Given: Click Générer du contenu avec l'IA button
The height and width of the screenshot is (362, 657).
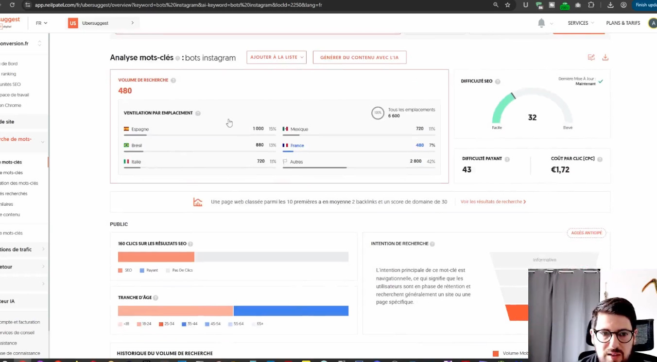Looking at the screenshot, I should coord(359,57).
